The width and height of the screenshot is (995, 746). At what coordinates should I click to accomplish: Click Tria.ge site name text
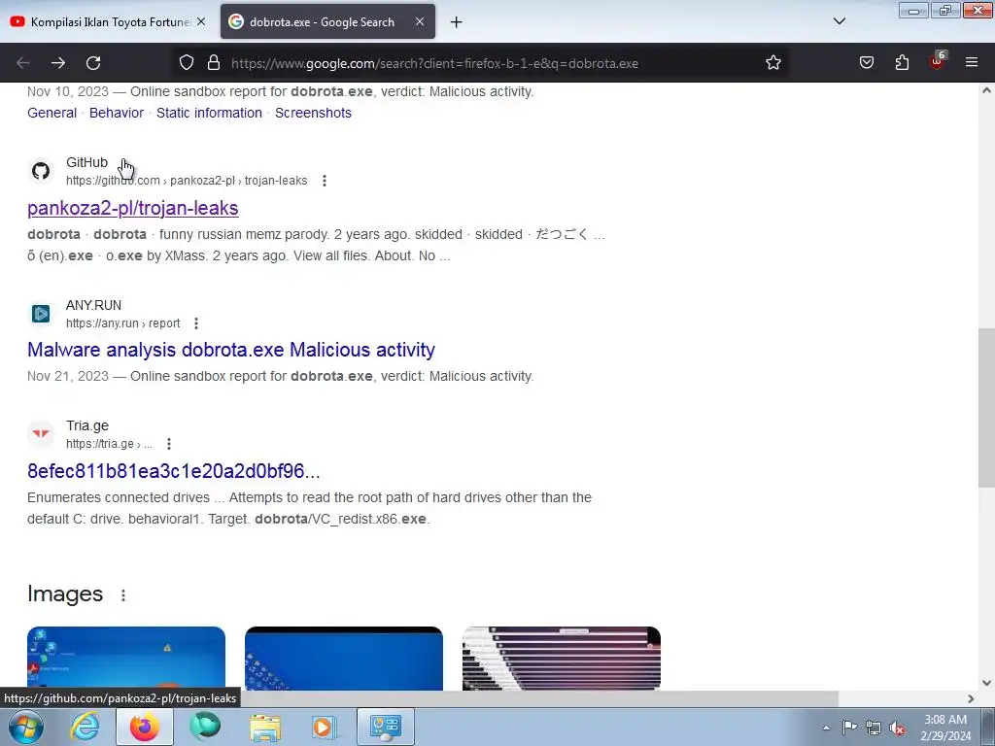[x=87, y=425]
